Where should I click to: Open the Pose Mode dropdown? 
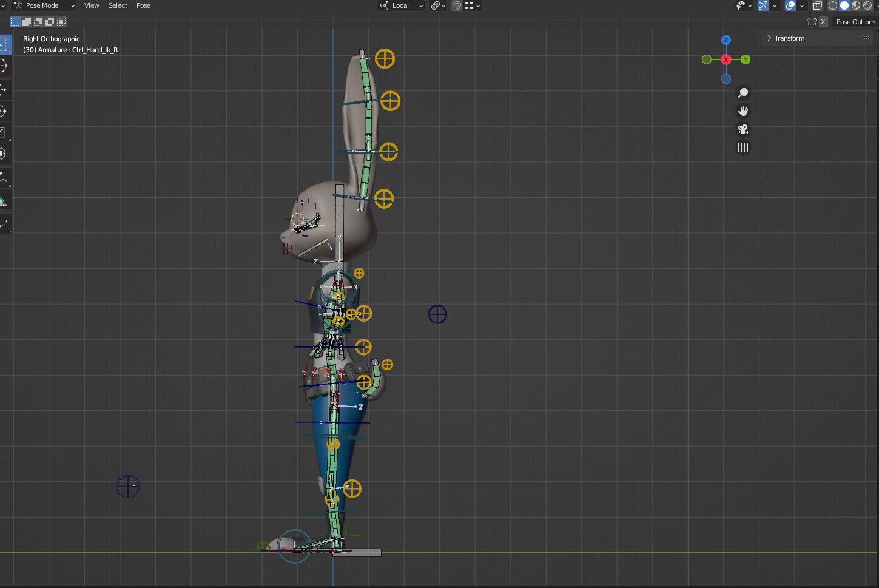pos(44,5)
